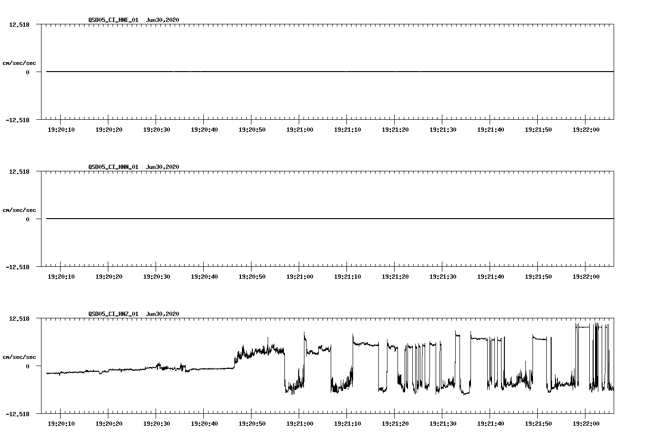This screenshot has height=441, width=648.
Task: Click the 12.518 upper limit of HNZ plot
Action: point(19,318)
